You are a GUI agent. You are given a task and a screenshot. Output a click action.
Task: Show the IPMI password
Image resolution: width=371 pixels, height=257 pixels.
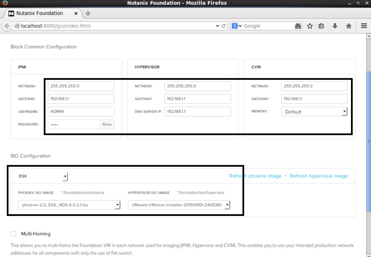pos(107,124)
